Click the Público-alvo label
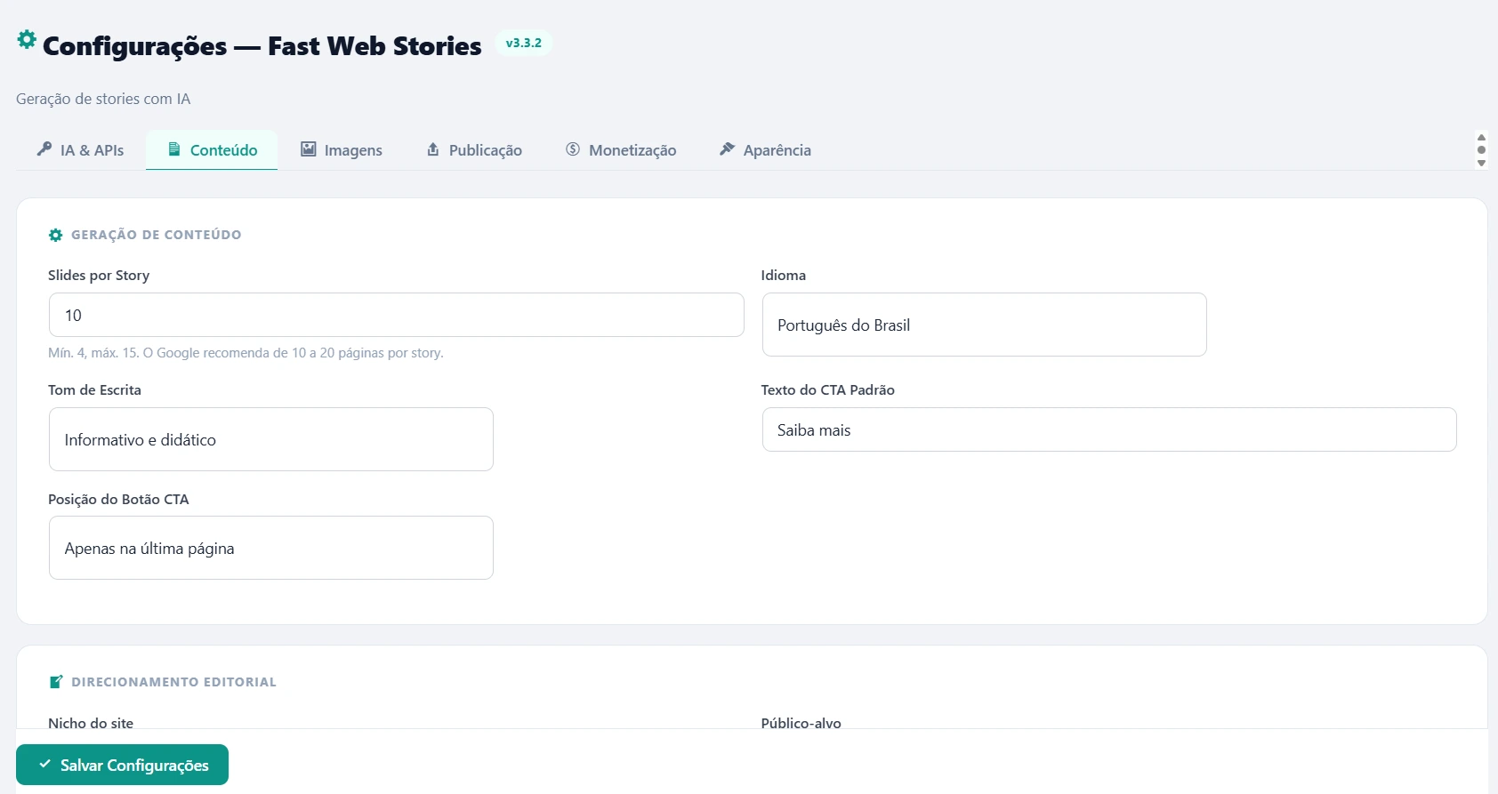Image resolution: width=1498 pixels, height=794 pixels. [x=801, y=723]
